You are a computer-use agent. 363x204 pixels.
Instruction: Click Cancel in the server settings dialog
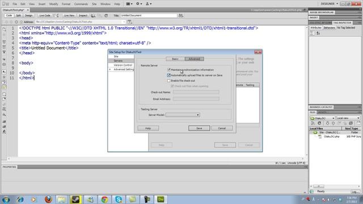(222, 128)
